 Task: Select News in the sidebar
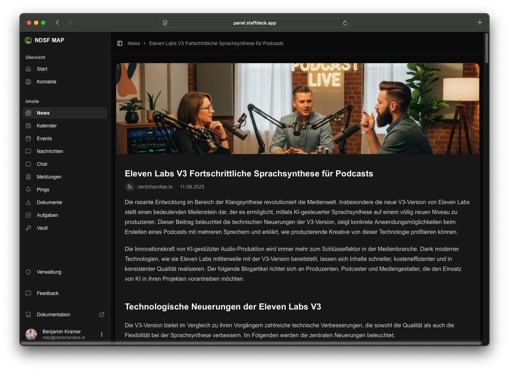(65, 113)
